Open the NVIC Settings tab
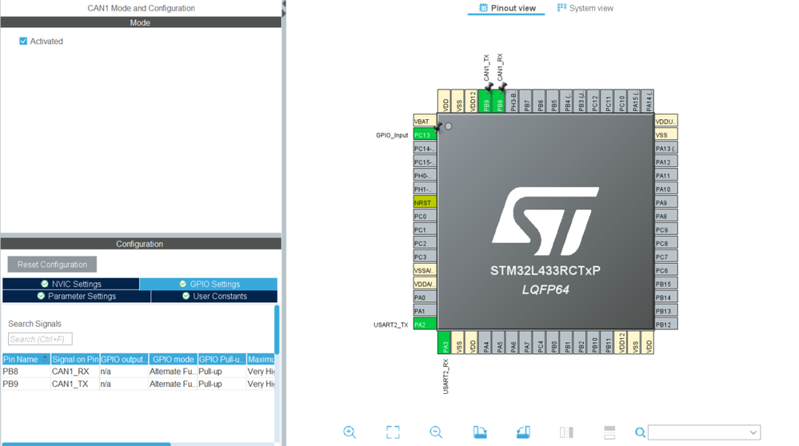Viewport: 799px width, 446px height. click(x=71, y=284)
